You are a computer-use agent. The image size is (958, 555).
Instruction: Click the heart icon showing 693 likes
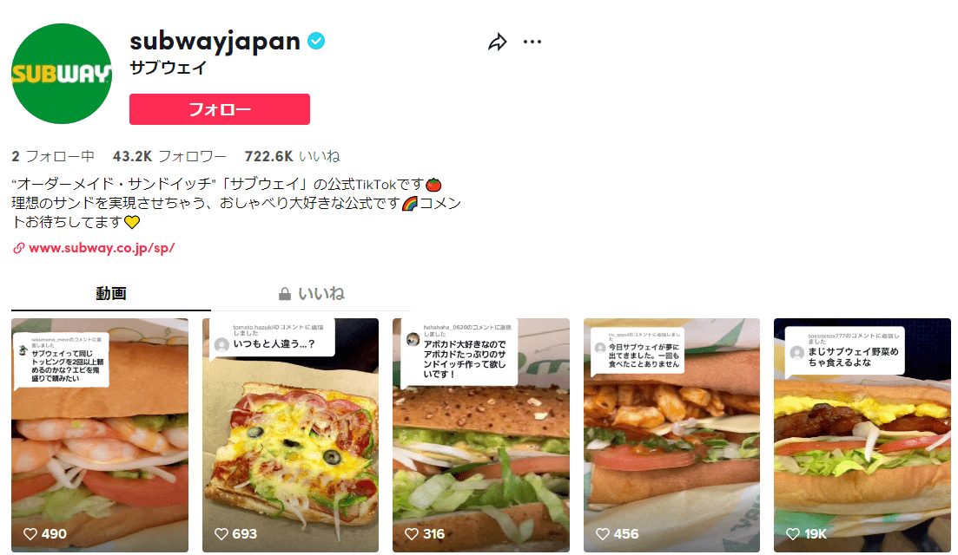[x=221, y=533]
